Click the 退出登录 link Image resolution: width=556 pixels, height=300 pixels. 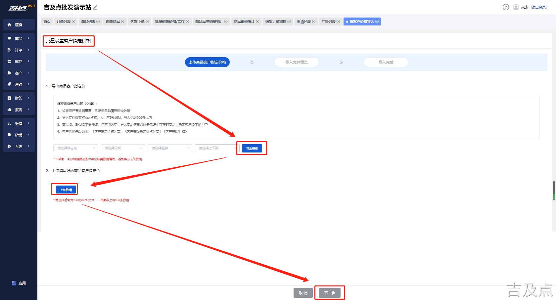pyautogui.click(x=539, y=7)
